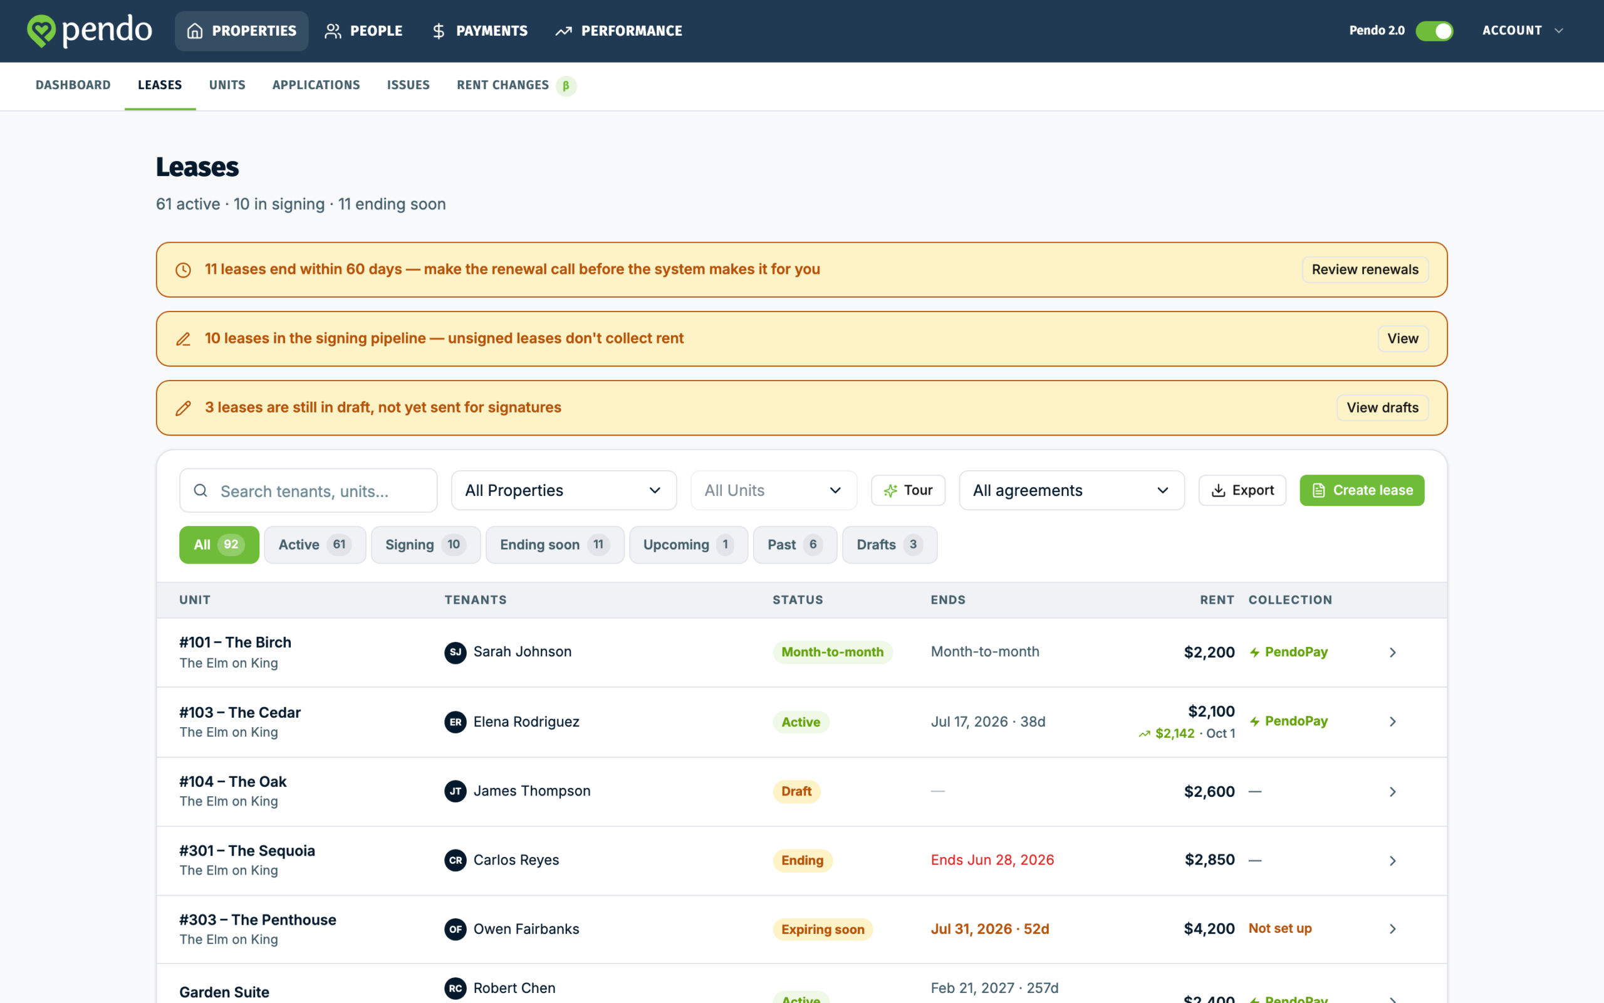
Task: Filter by Ending soon 11 leases
Action: (555, 545)
